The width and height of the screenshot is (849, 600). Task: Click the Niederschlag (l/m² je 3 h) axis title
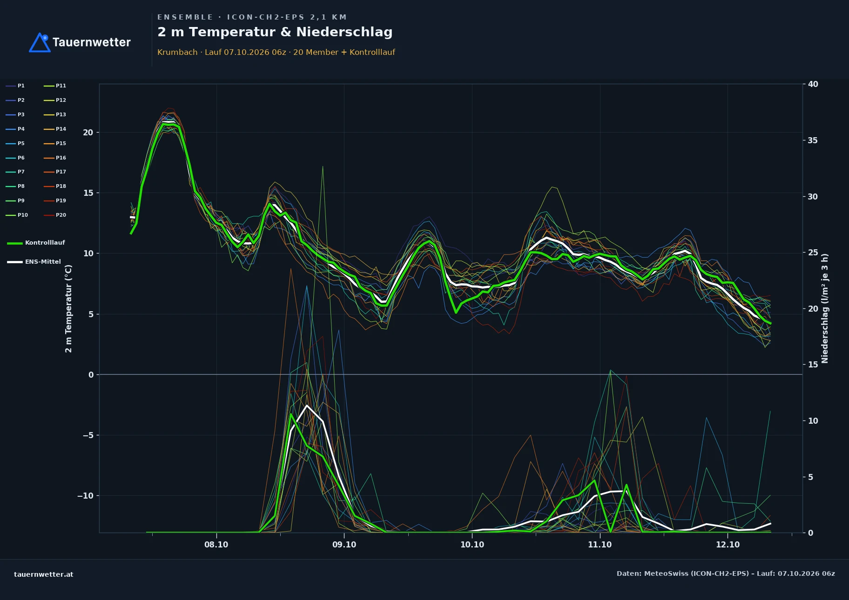pyautogui.click(x=825, y=308)
